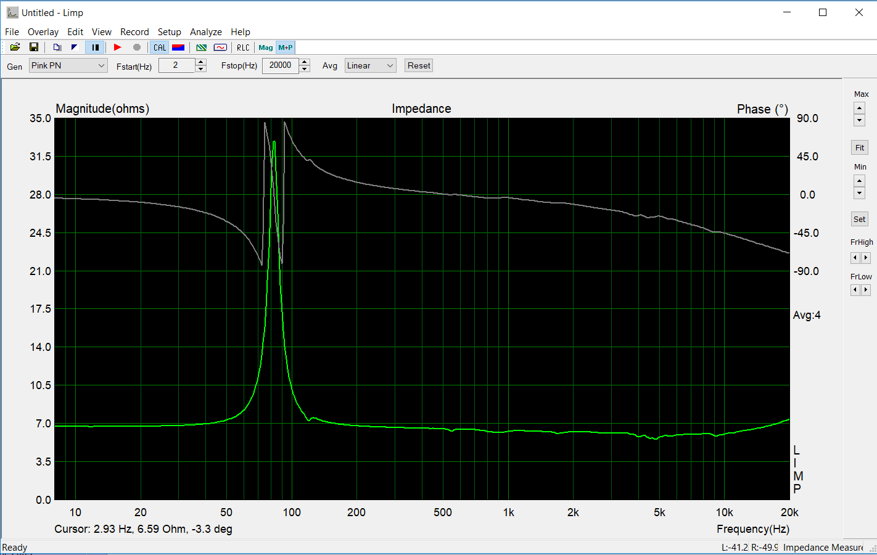877x555 pixels.
Task: Expand the Pink PN generator dropdown
Action: click(68, 65)
